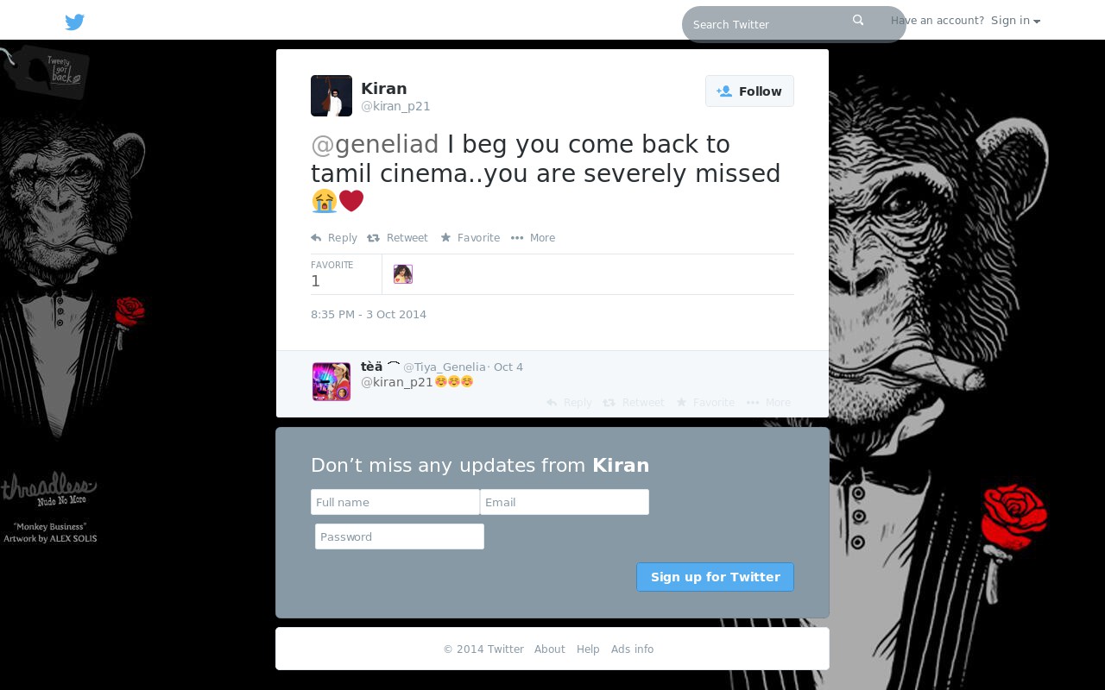Click the Email input field
Screen dimensions: 1105x690
(565, 502)
